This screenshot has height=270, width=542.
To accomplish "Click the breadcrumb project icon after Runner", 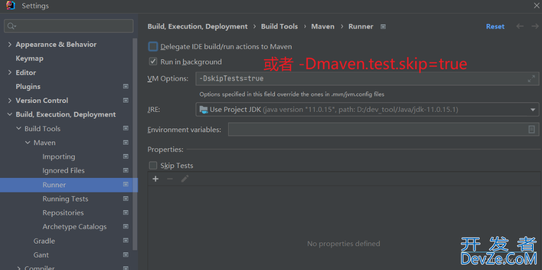I will point(383,27).
